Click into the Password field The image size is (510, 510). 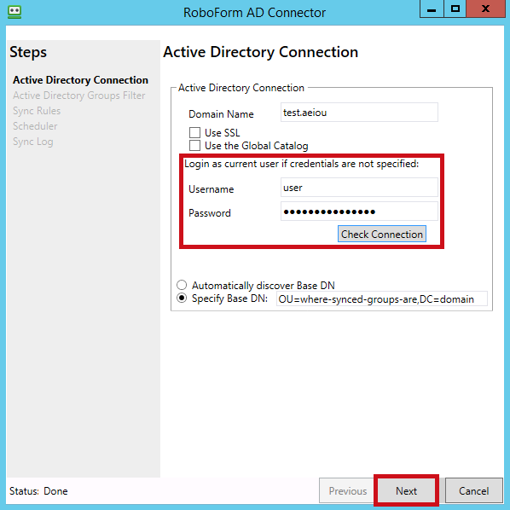tap(359, 212)
